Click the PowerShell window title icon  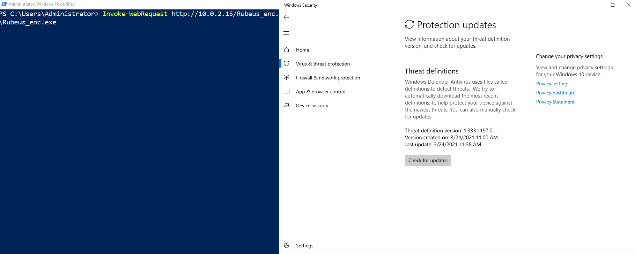[4, 4]
